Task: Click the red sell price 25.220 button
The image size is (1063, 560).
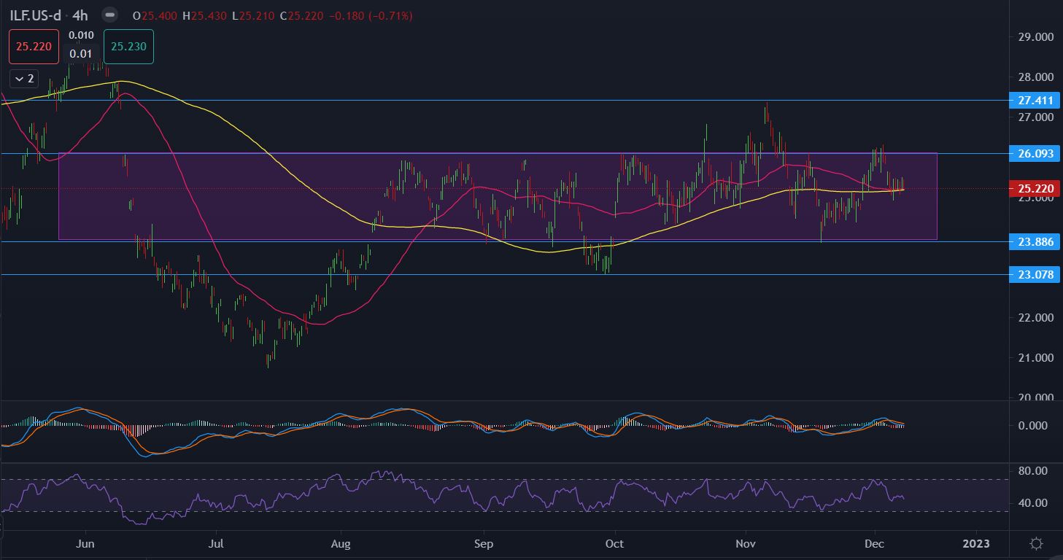Action: coord(33,46)
